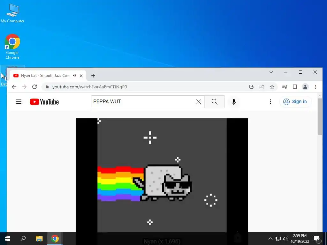This screenshot has height=245, width=327.
Task: Open the YouTube hamburger guide menu
Action: click(x=19, y=102)
